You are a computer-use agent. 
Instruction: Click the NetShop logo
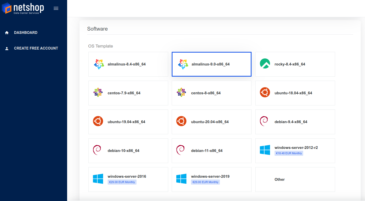[x=23, y=8]
